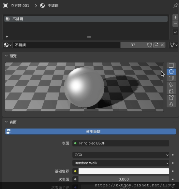The image size is (179, 189).
Task: Select shader ball preview type
Action: pos(171,91)
